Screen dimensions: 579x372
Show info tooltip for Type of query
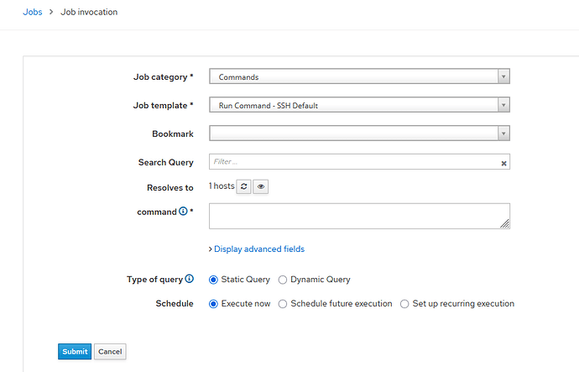189,279
